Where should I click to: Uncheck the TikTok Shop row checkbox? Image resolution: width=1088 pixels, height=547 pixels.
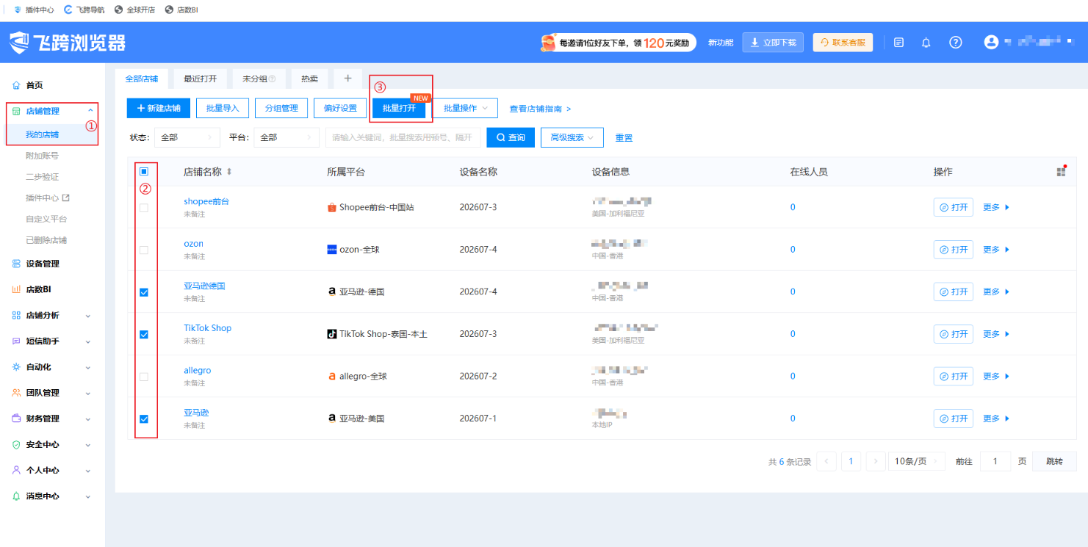pyautogui.click(x=144, y=334)
